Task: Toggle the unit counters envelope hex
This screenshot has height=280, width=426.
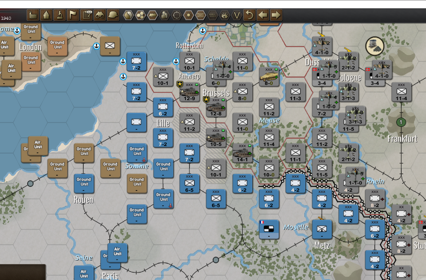Action: (201, 15)
